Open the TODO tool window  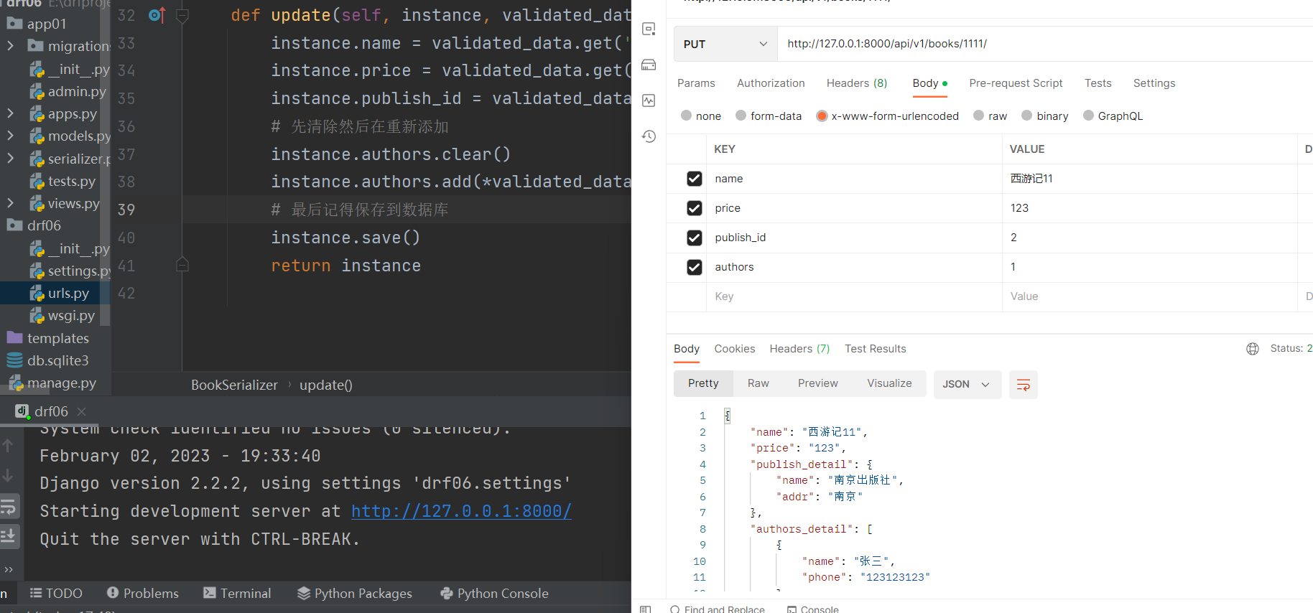pos(56,594)
